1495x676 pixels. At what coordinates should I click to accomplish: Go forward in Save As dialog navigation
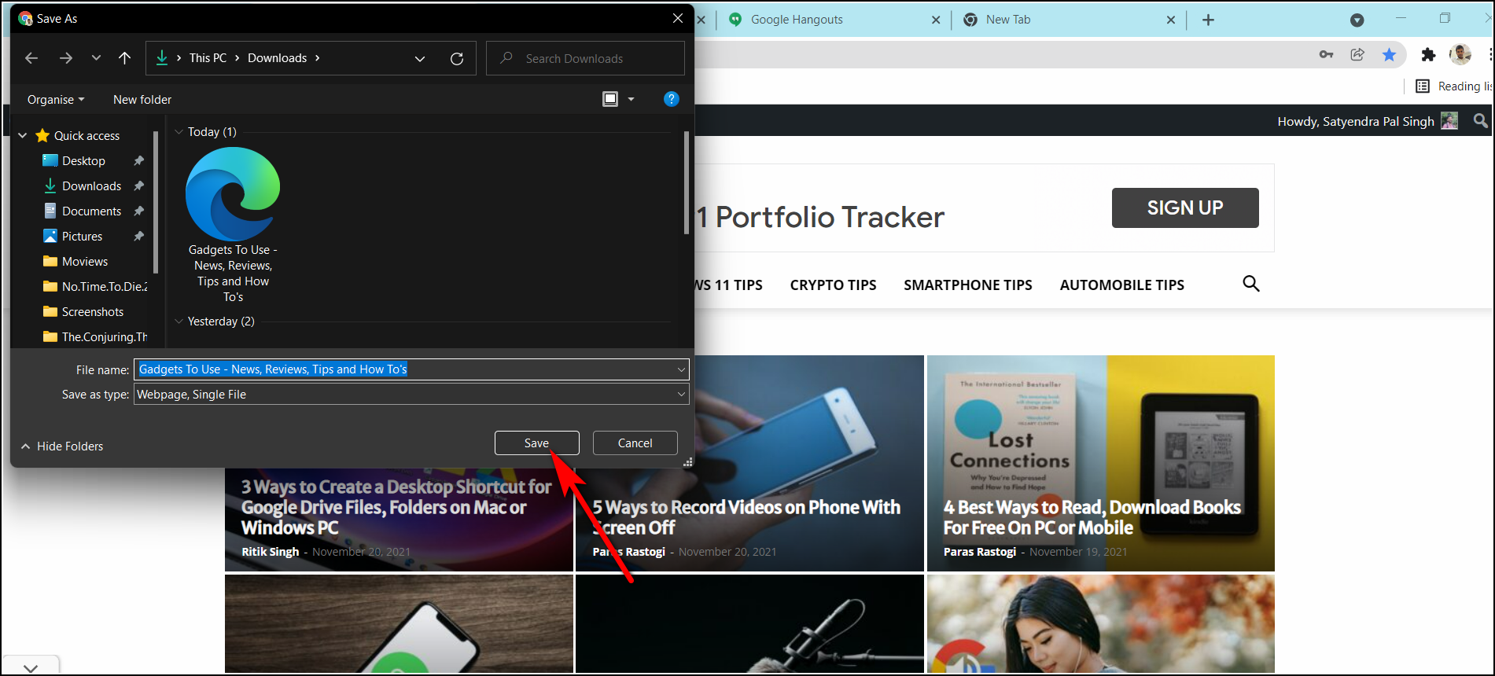66,58
